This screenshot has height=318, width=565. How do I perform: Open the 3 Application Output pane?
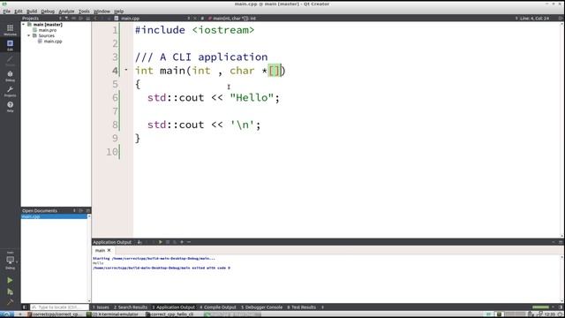tap(173, 307)
